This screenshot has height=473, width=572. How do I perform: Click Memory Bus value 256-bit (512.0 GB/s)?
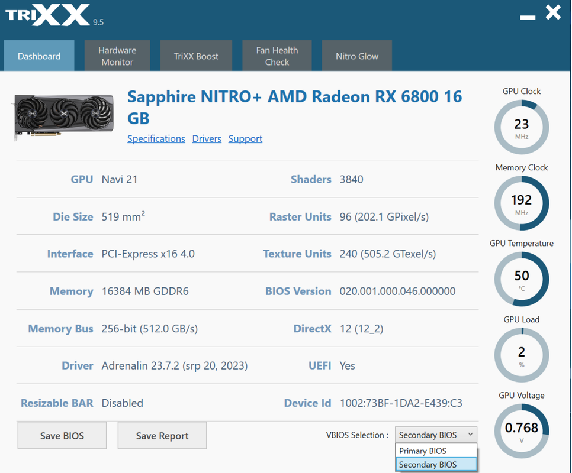(150, 329)
